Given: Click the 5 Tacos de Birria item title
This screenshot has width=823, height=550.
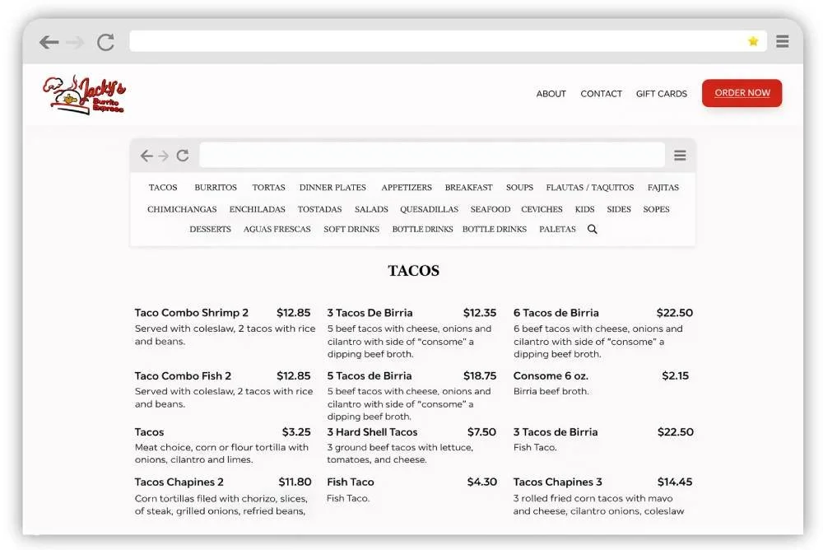Looking at the screenshot, I should click(x=369, y=375).
